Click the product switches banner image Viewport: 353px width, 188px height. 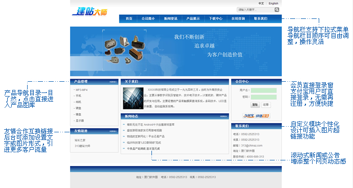124,50
